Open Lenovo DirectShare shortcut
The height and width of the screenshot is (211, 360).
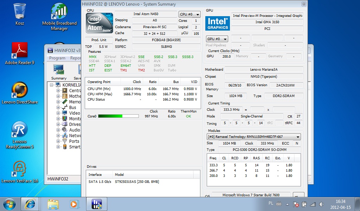[x=20, y=90]
